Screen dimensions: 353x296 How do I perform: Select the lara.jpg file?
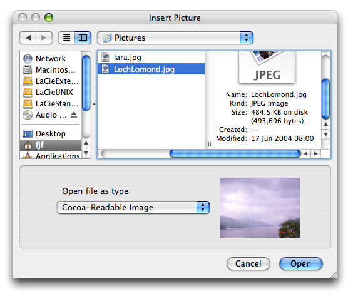click(x=151, y=58)
